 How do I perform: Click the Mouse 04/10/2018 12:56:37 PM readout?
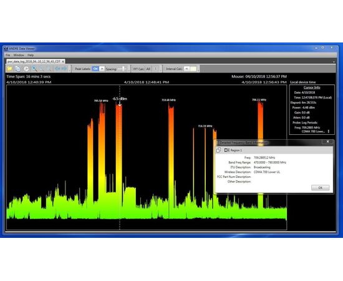click(259, 76)
